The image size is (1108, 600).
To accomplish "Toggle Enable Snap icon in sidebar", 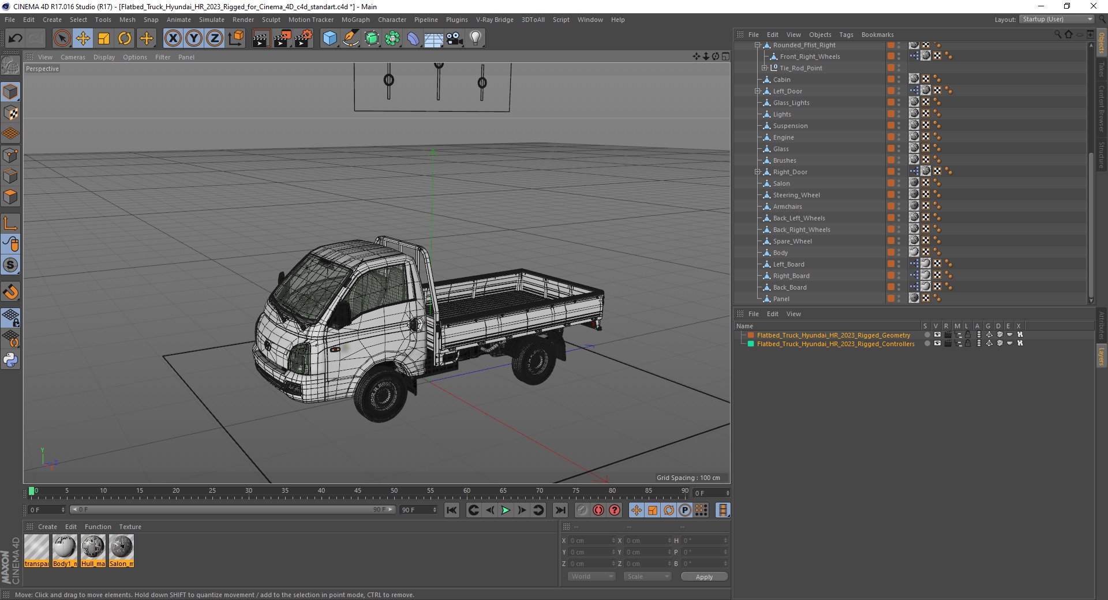I will (11, 292).
